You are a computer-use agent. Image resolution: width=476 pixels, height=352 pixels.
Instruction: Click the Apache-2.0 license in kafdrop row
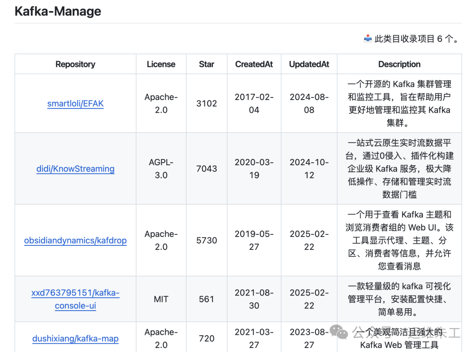(x=161, y=241)
